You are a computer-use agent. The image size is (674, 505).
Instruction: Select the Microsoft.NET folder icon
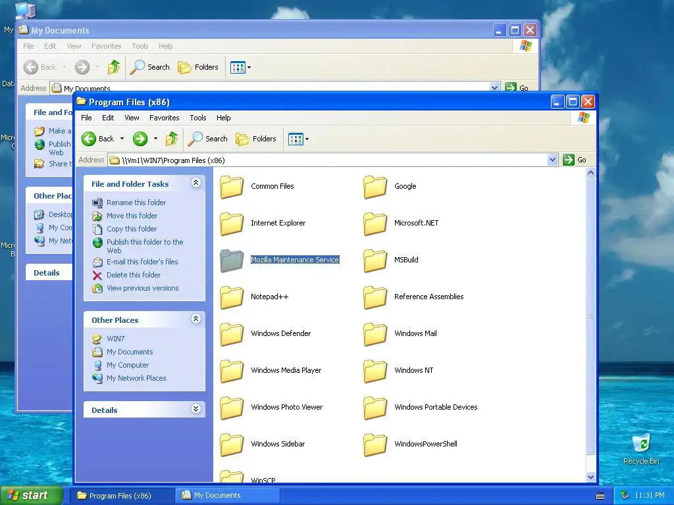pos(375,224)
